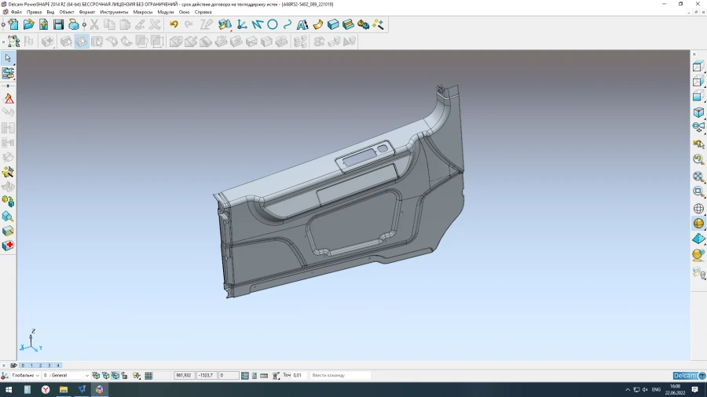Expand the '0 : General' level dropdown
This screenshot has height=397, width=707.
coord(86,376)
